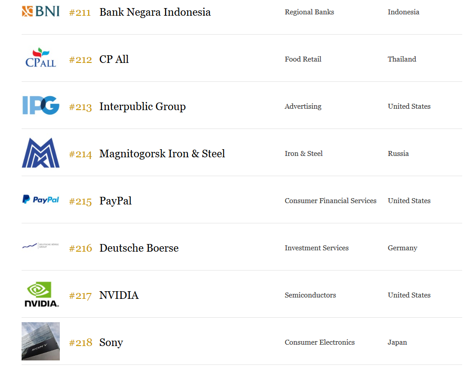Open the Sony building thumbnail
Screen dimensions: 464x373
pos(40,341)
